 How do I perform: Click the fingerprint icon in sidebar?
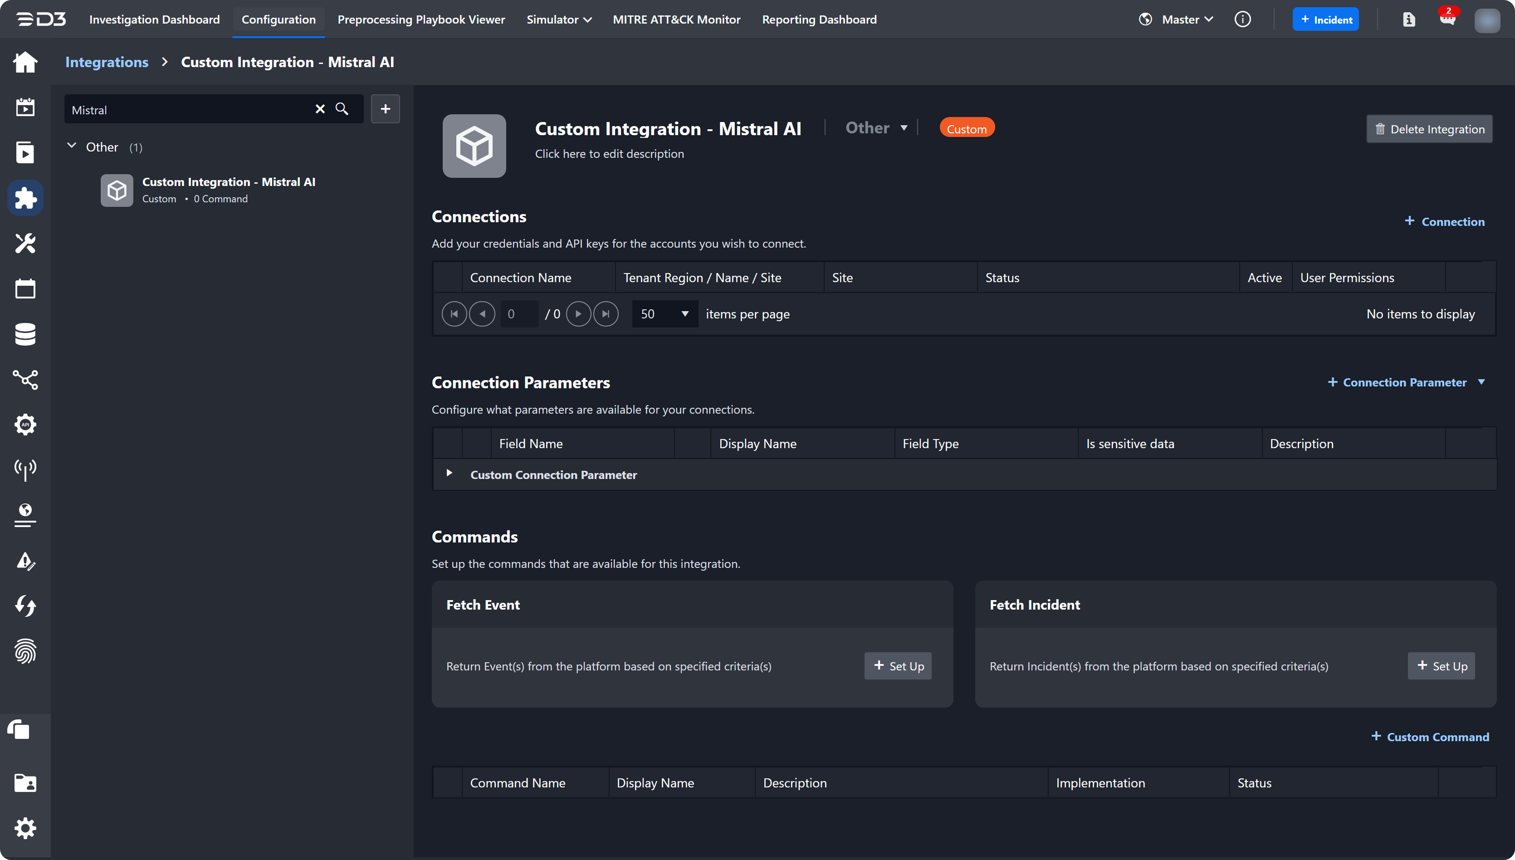click(x=25, y=651)
